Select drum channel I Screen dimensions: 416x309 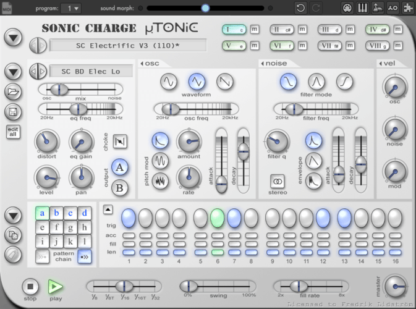234,30
